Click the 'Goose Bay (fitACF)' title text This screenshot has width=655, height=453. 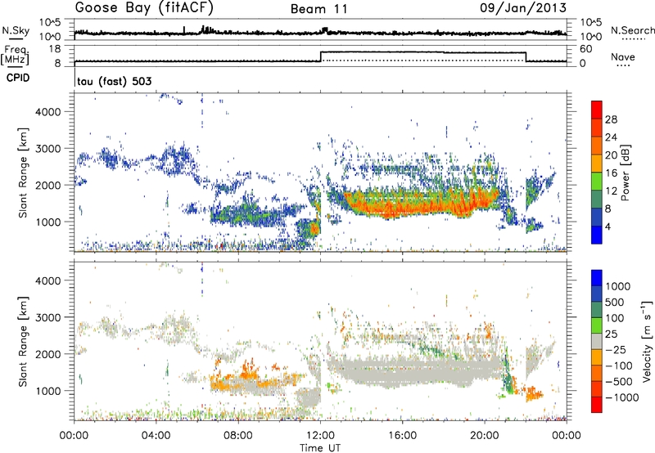click(144, 8)
